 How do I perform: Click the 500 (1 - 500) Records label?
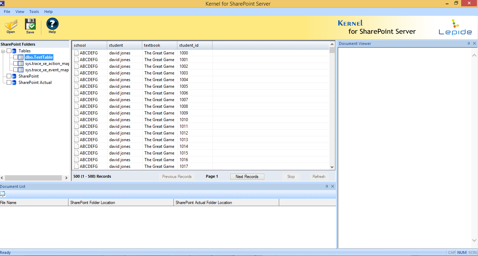[x=92, y=177]
